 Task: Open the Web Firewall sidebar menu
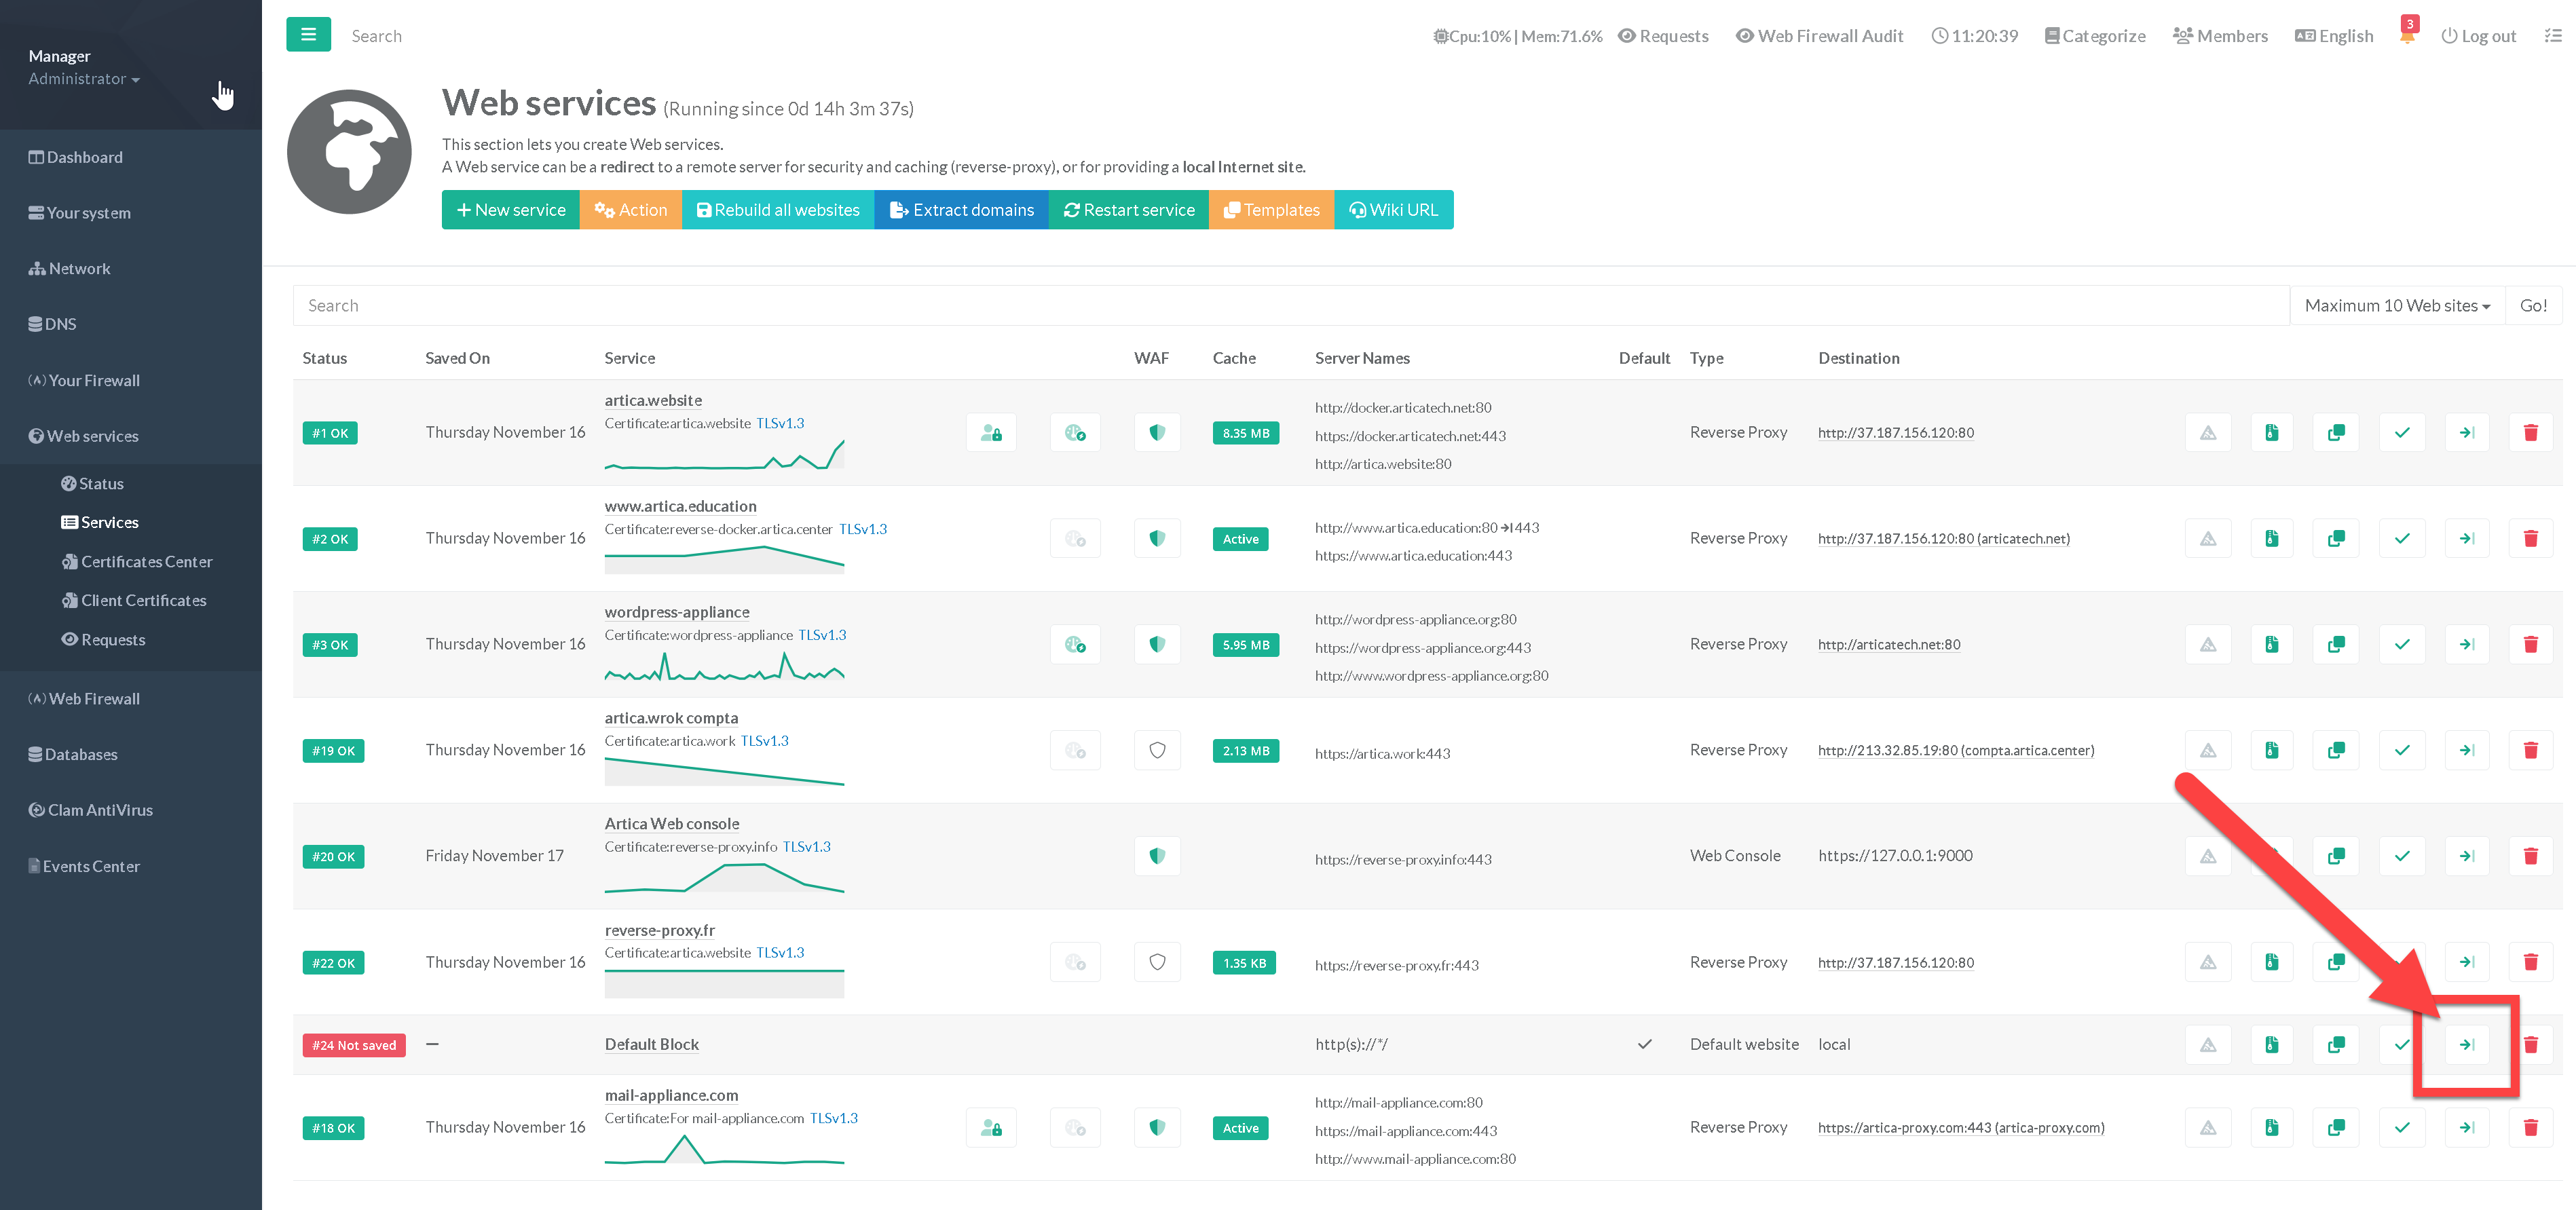click(x=94, y=699)
